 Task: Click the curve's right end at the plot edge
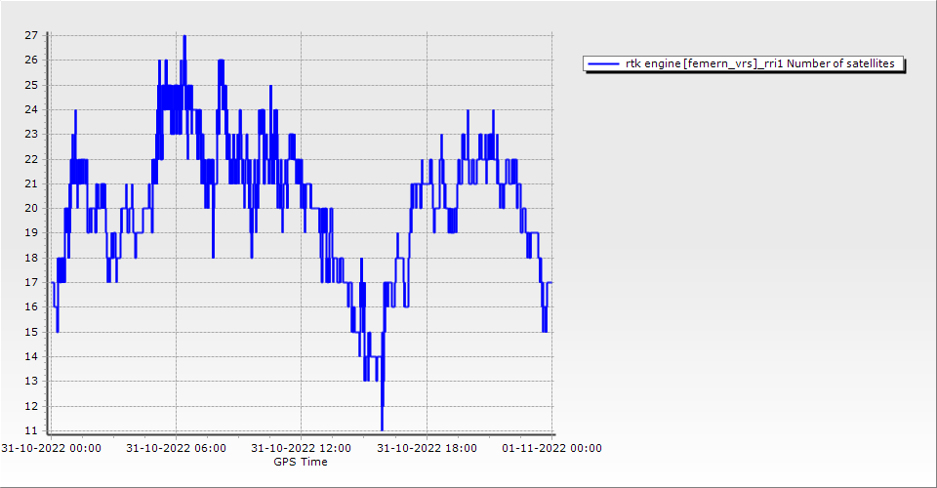[x=551, y=282]
